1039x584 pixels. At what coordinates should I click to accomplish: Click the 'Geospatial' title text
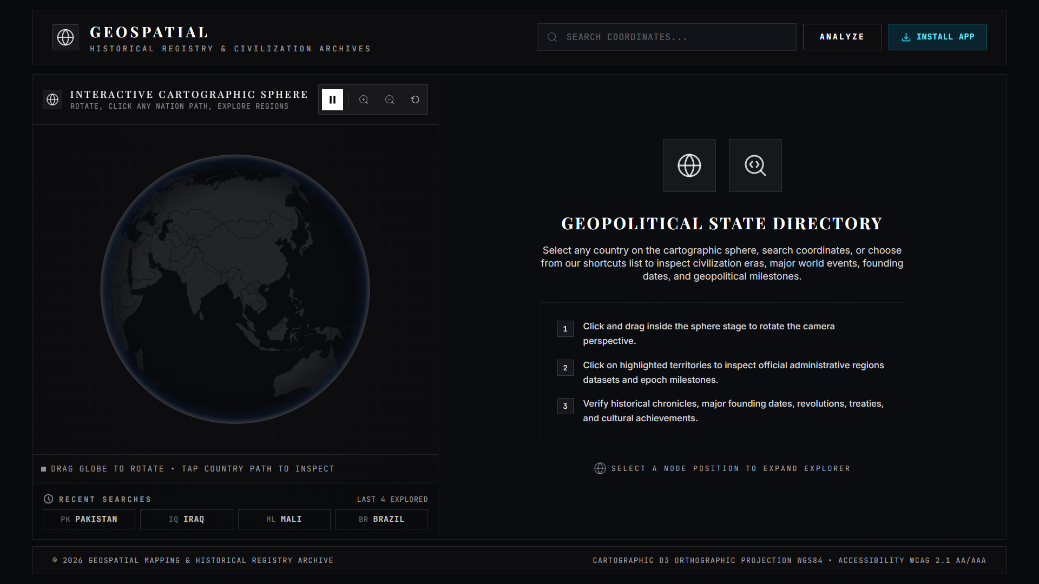(149, 32)
